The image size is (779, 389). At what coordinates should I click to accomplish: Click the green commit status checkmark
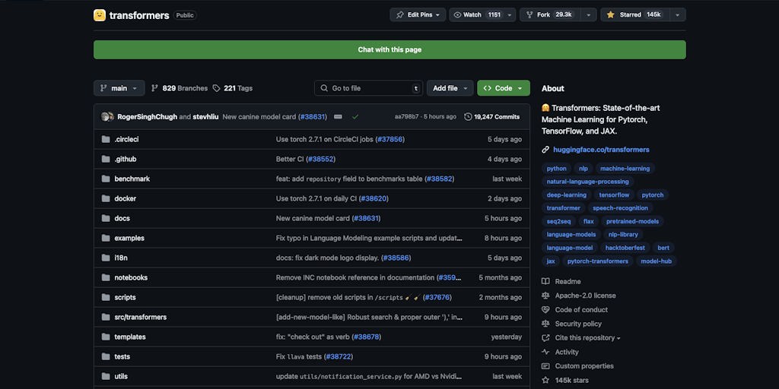(x=355, y=117)
